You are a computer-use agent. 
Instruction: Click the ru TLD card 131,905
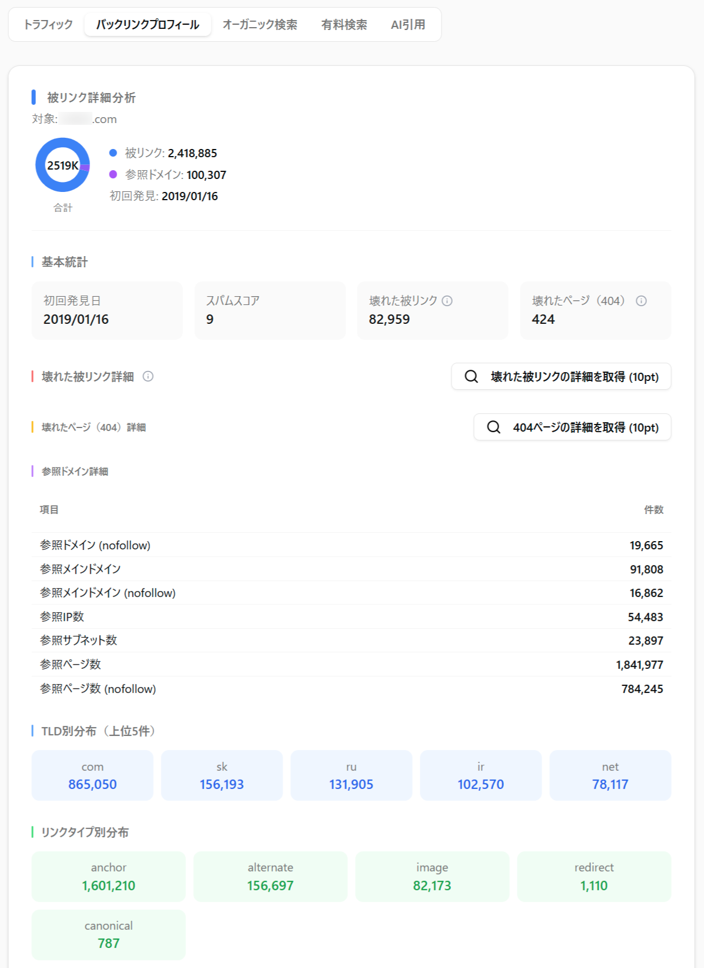351,775
